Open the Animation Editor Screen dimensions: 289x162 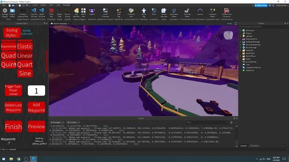174,13
